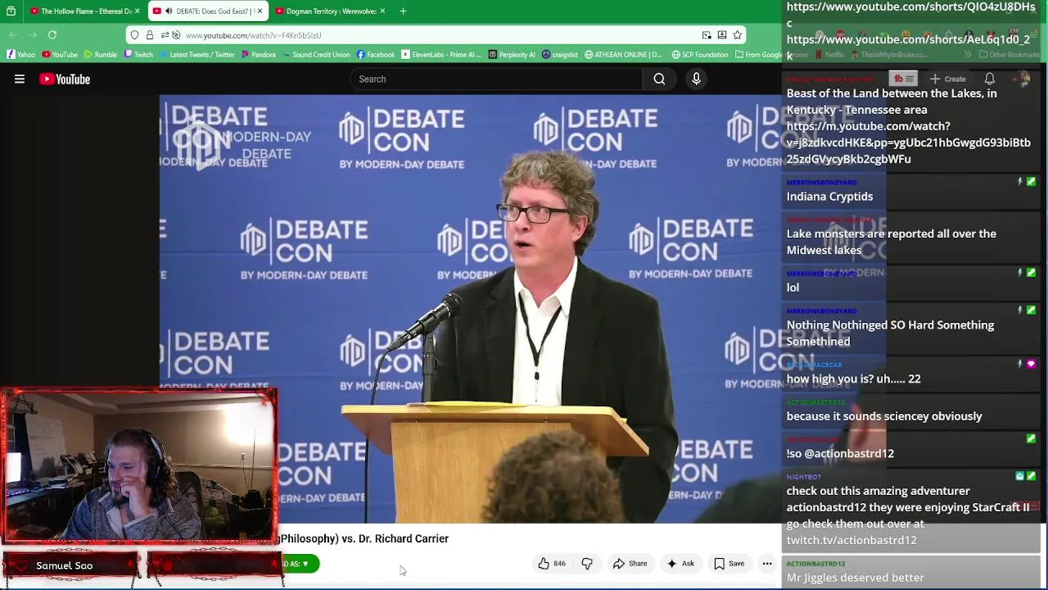
Task: Open Latest Tweets / Twitter bookmark
Action: pos(196,55)
